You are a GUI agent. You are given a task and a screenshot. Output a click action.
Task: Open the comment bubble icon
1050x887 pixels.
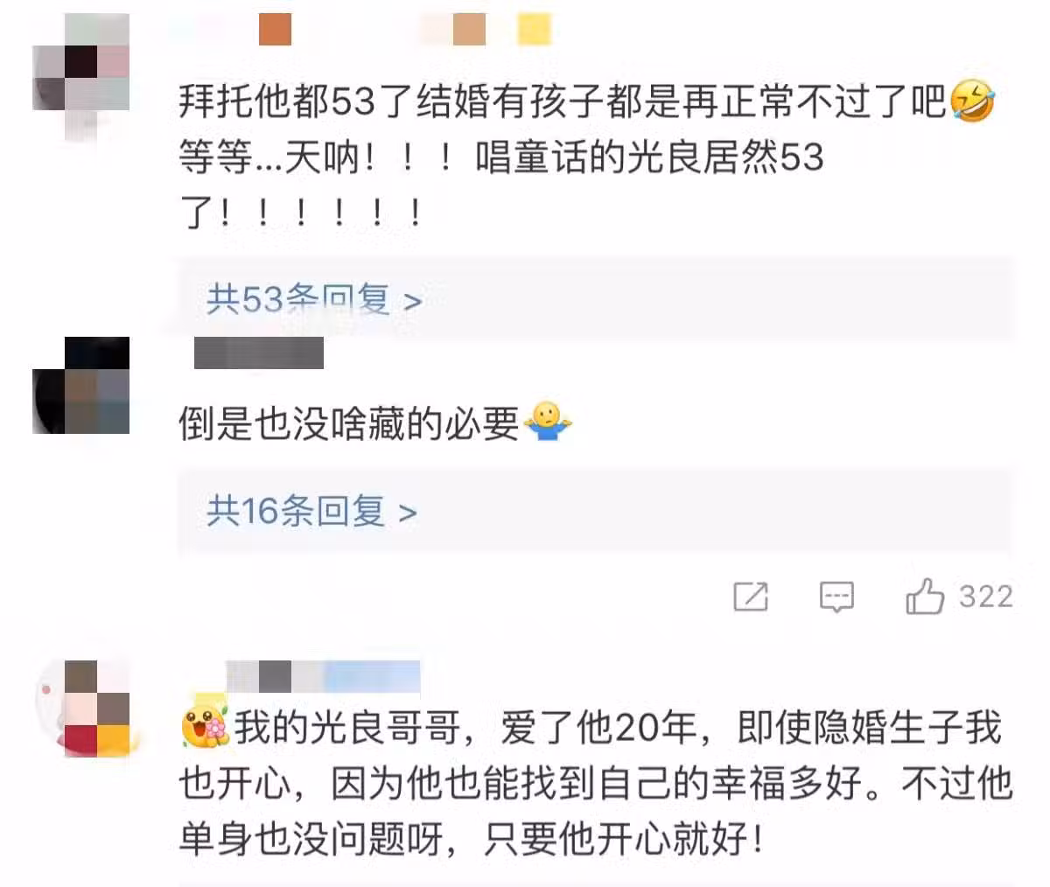836,597
